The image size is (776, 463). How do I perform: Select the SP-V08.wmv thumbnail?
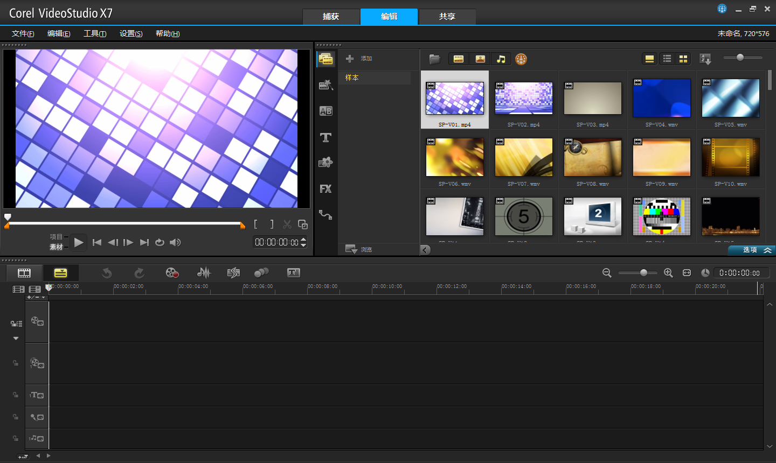coord(592,157)
